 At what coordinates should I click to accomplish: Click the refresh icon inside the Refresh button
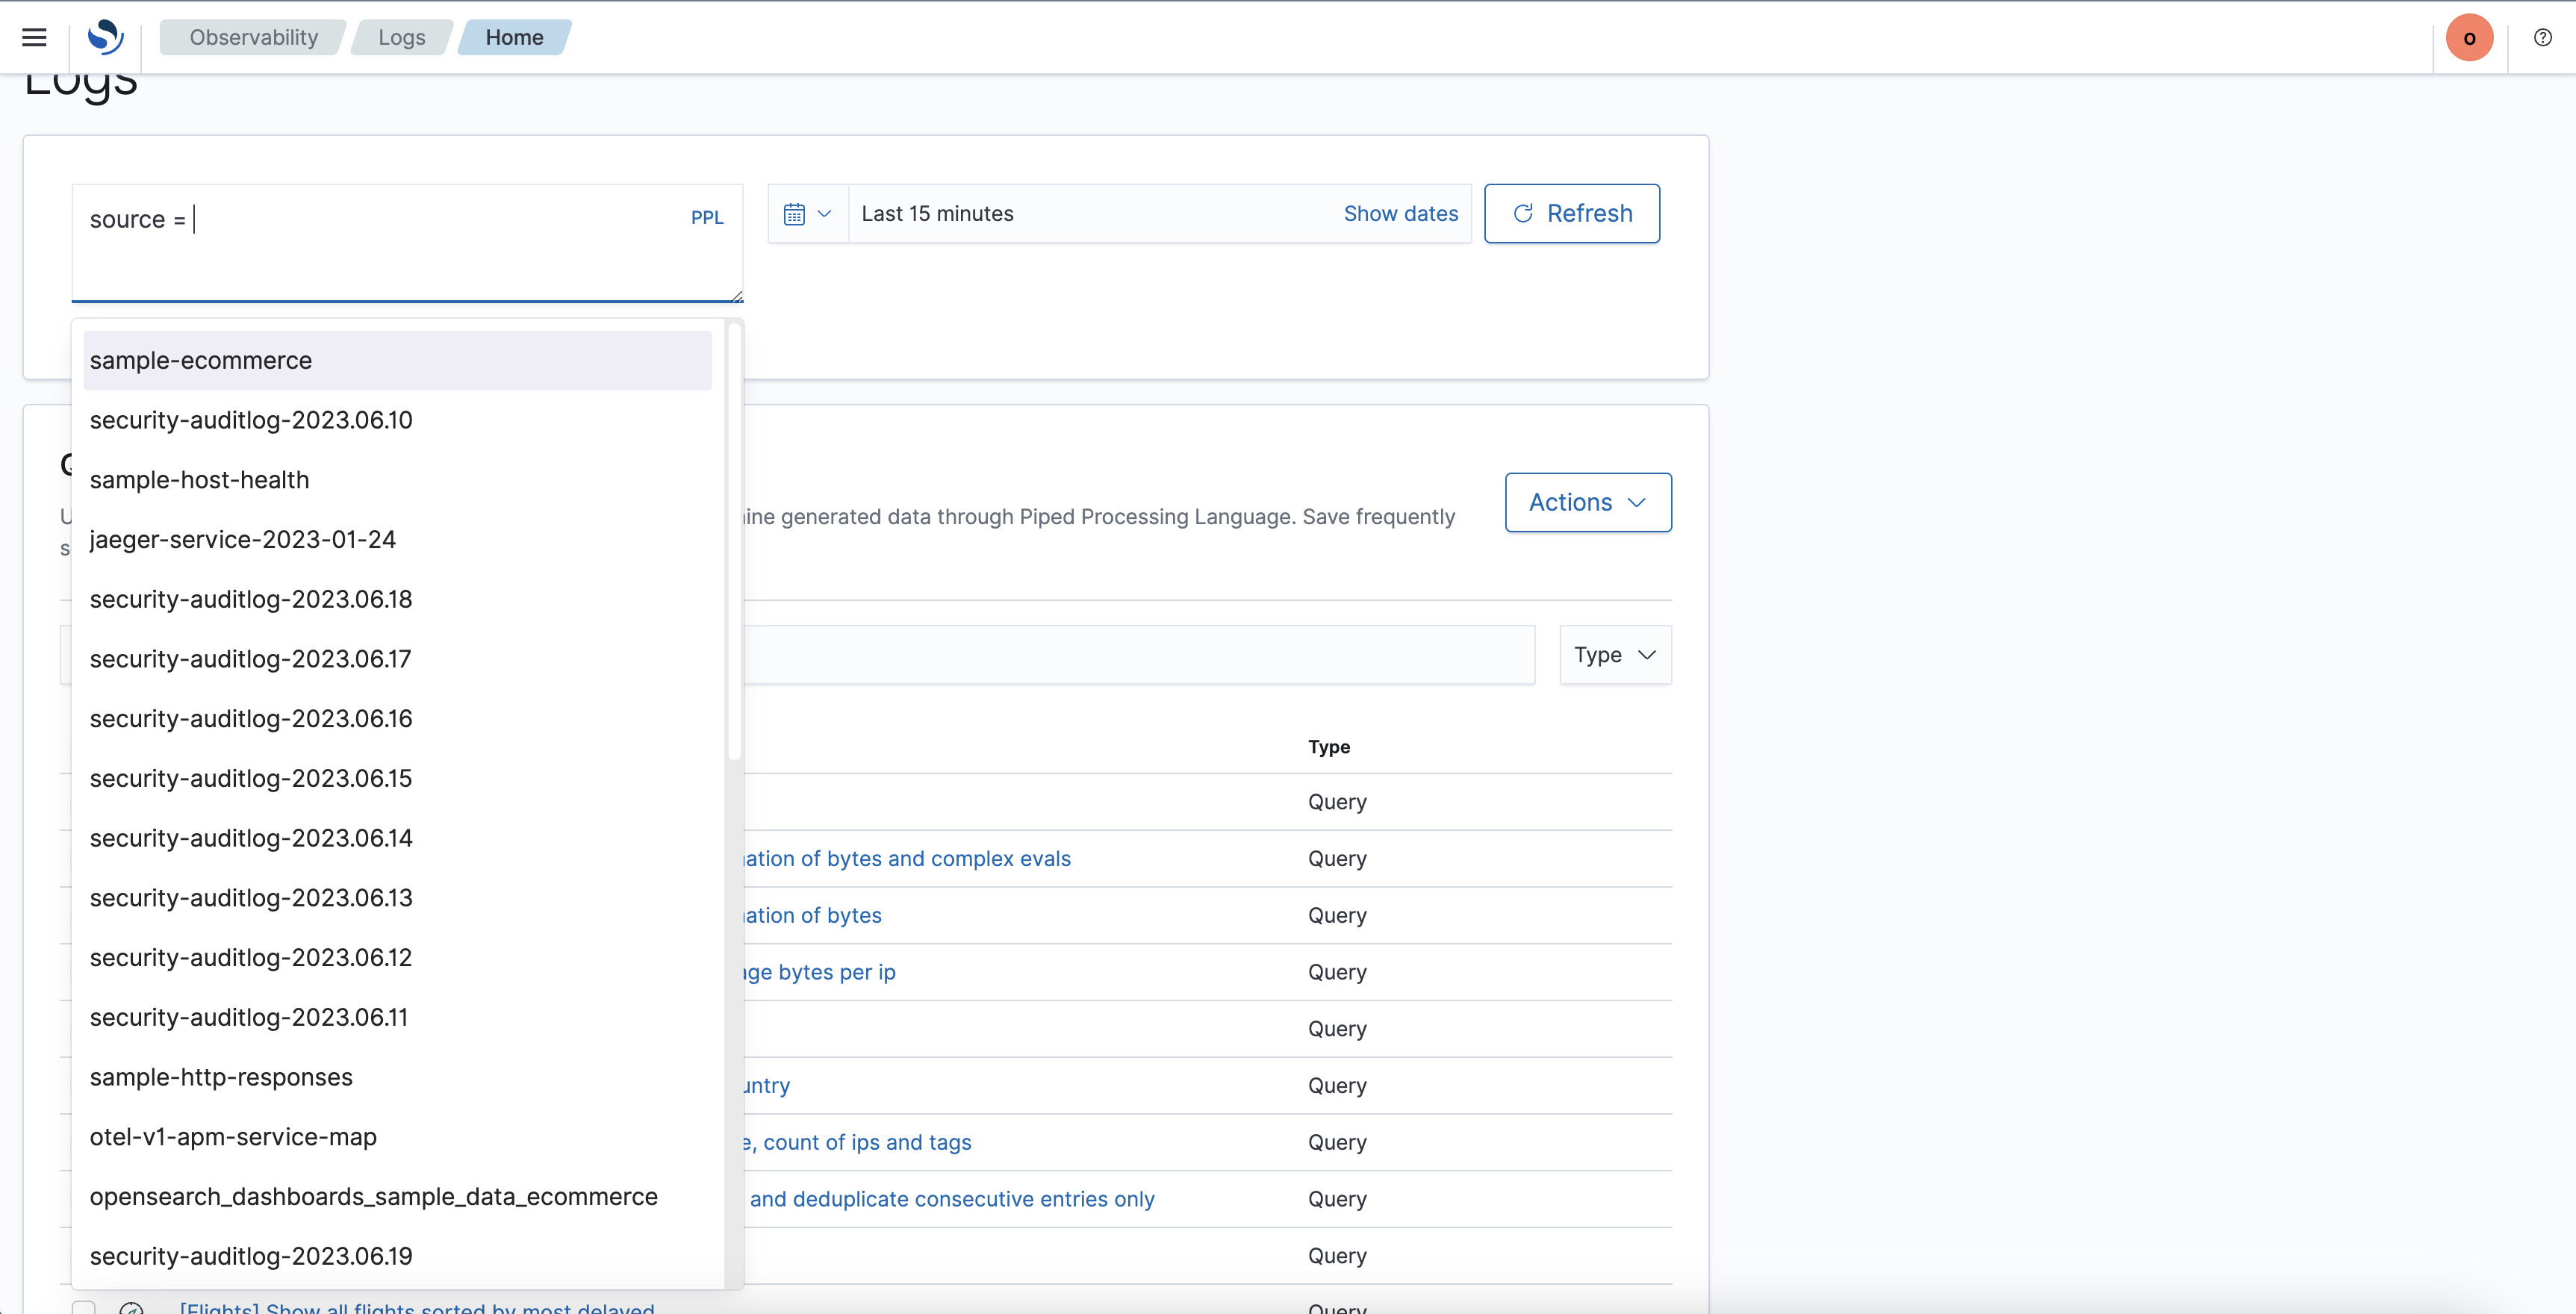[1523, 213]
